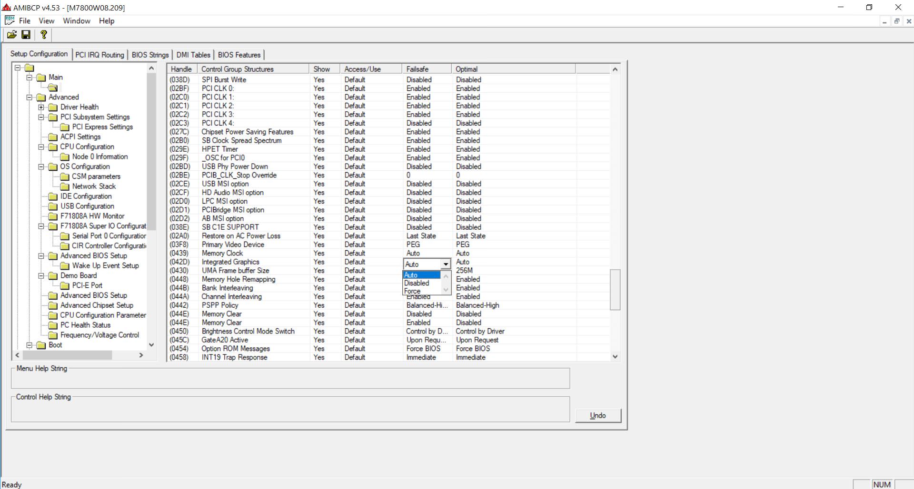Collapse the Demo Board node
Screen dimensions: 914x489
pyautogui.click(x=41, y=276)
